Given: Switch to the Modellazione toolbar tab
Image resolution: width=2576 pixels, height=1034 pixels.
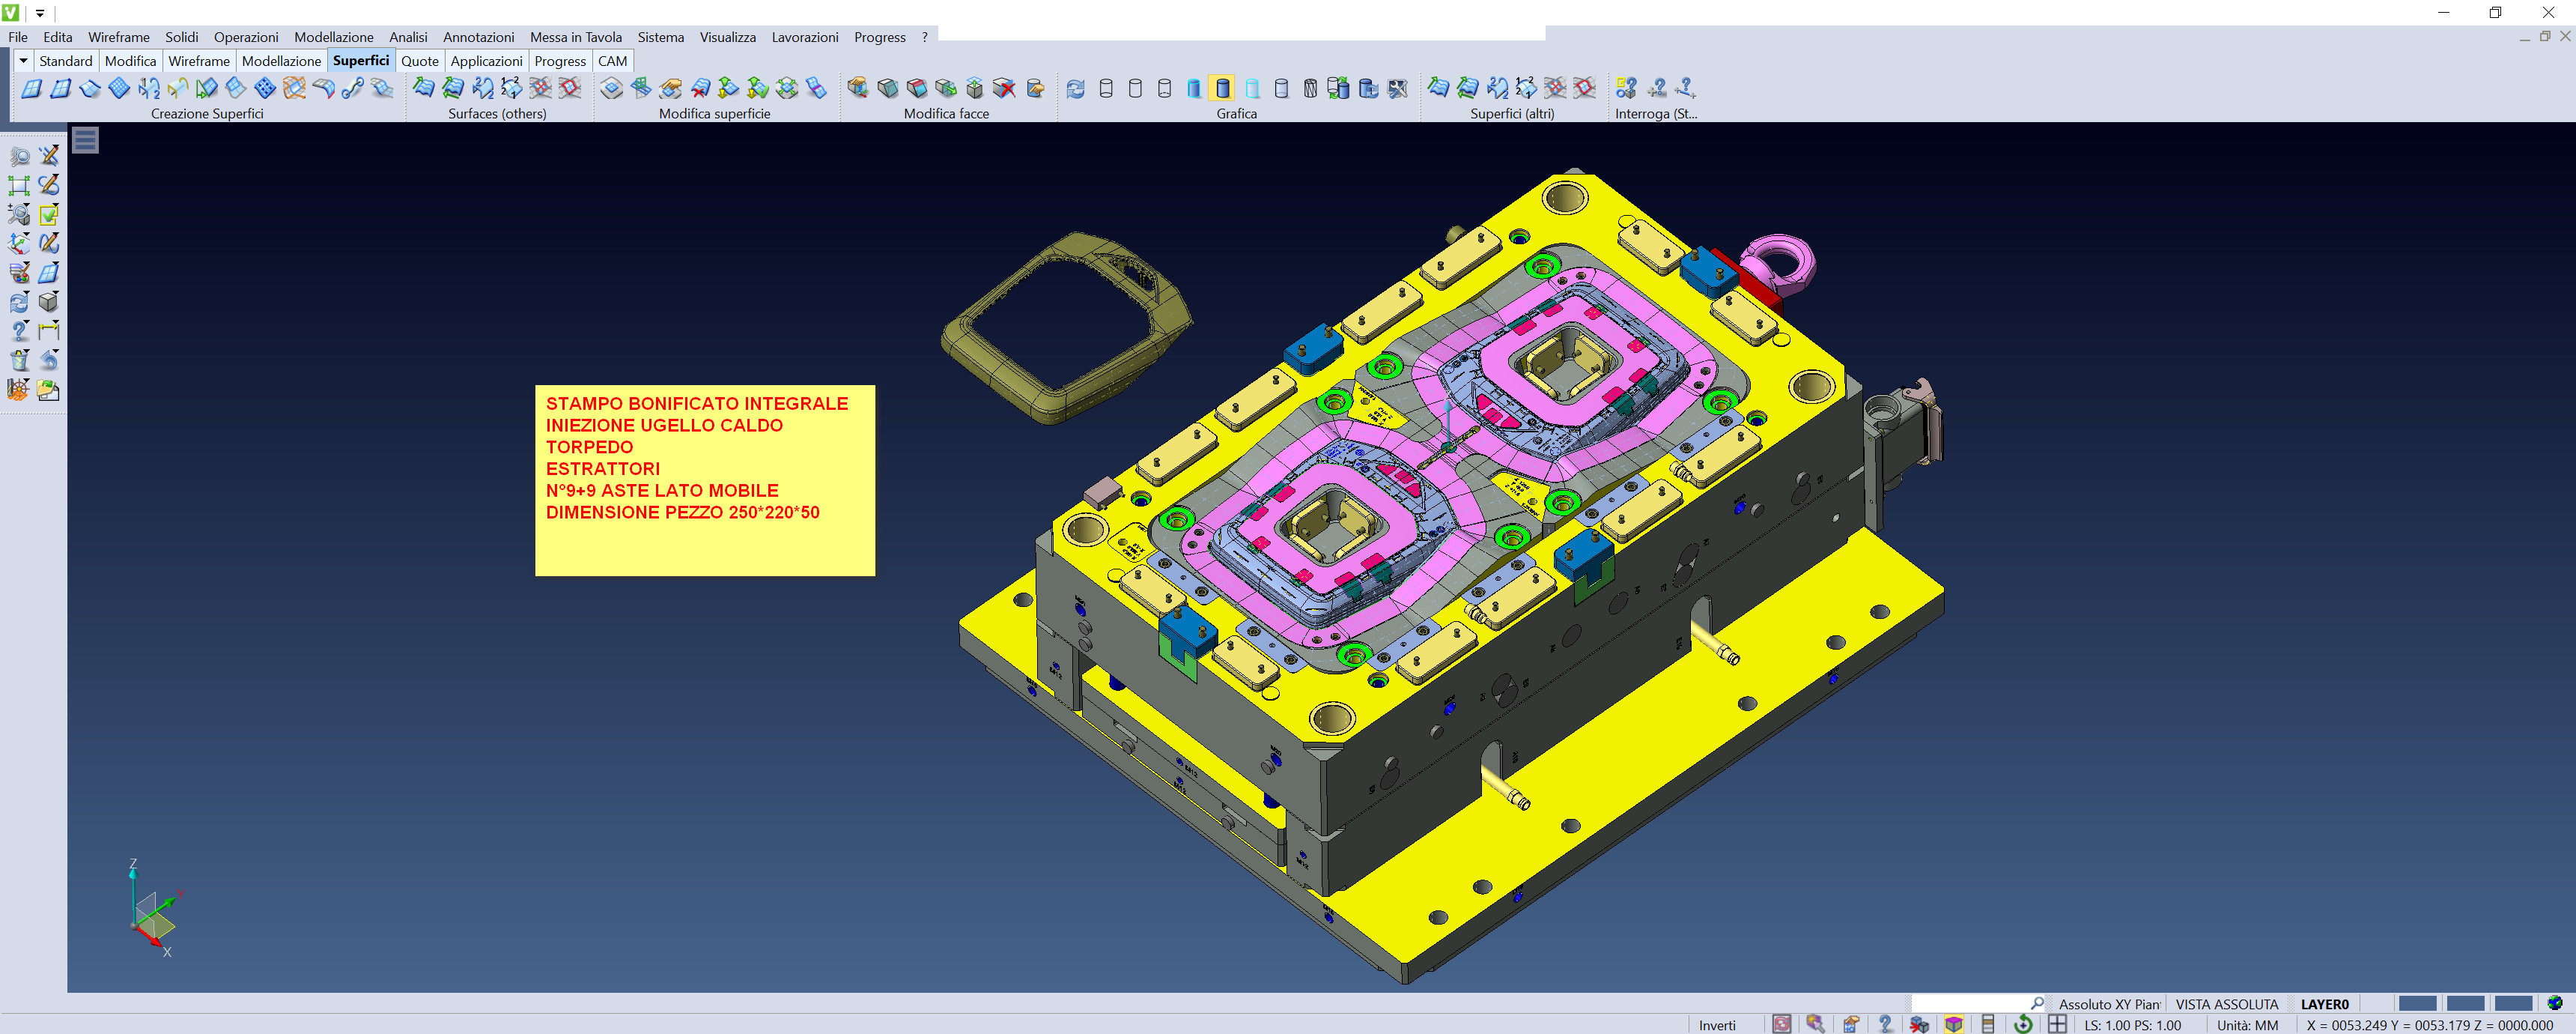Looking at the screenshot, I should 281,61.
